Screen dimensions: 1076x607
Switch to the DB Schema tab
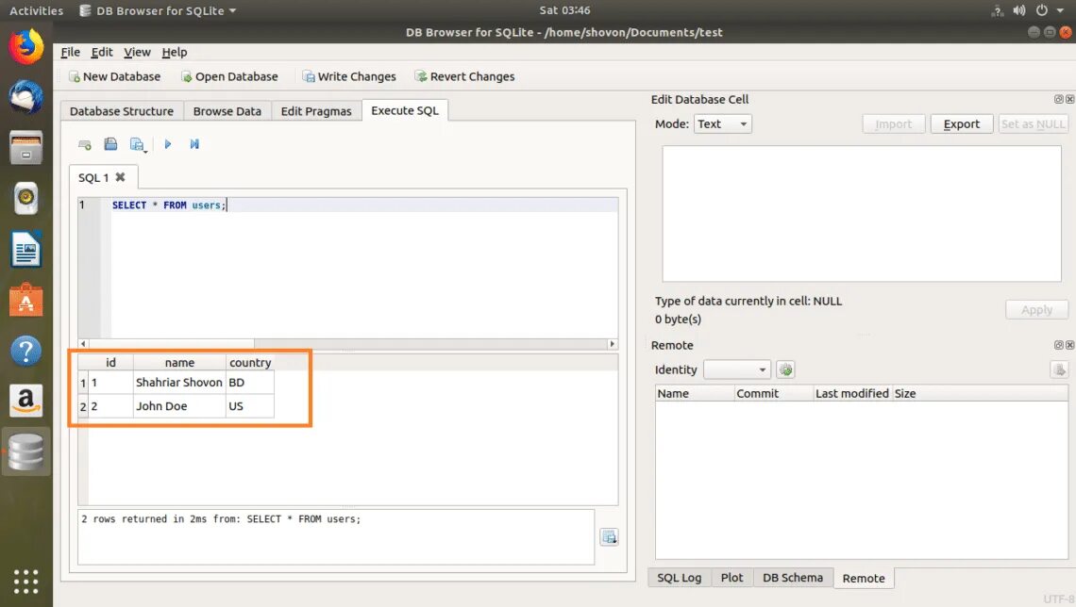793,578
